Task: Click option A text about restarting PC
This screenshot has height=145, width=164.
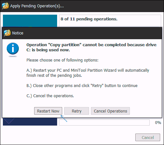Action: (x=88, y=73)
